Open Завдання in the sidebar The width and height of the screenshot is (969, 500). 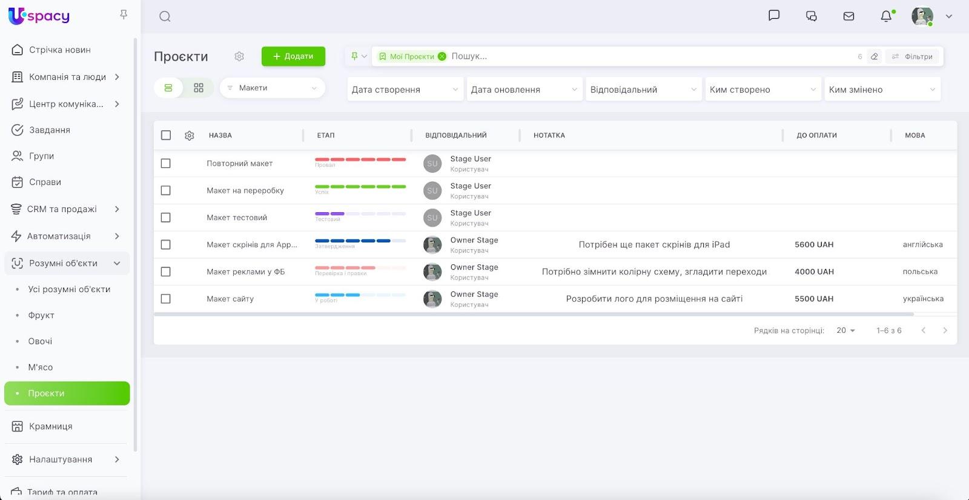(x=50, y=130)
